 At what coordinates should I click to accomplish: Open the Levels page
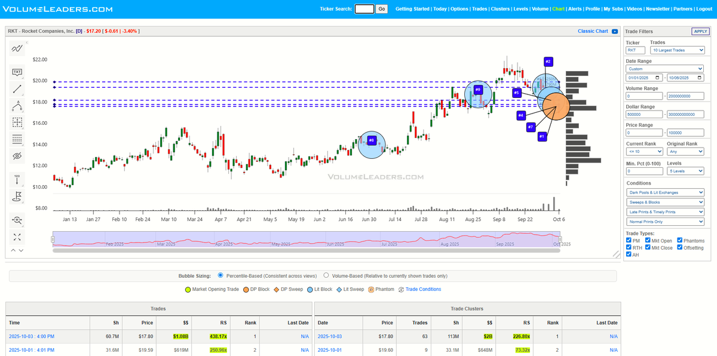tap(520, 9)
